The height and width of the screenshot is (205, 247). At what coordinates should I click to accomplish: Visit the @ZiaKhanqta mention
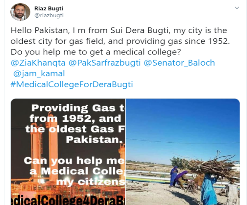38,63
